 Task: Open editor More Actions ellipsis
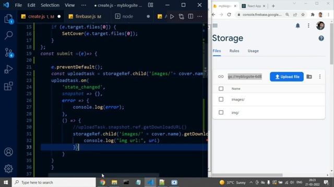pyautogui.click(x=200, y=17)
